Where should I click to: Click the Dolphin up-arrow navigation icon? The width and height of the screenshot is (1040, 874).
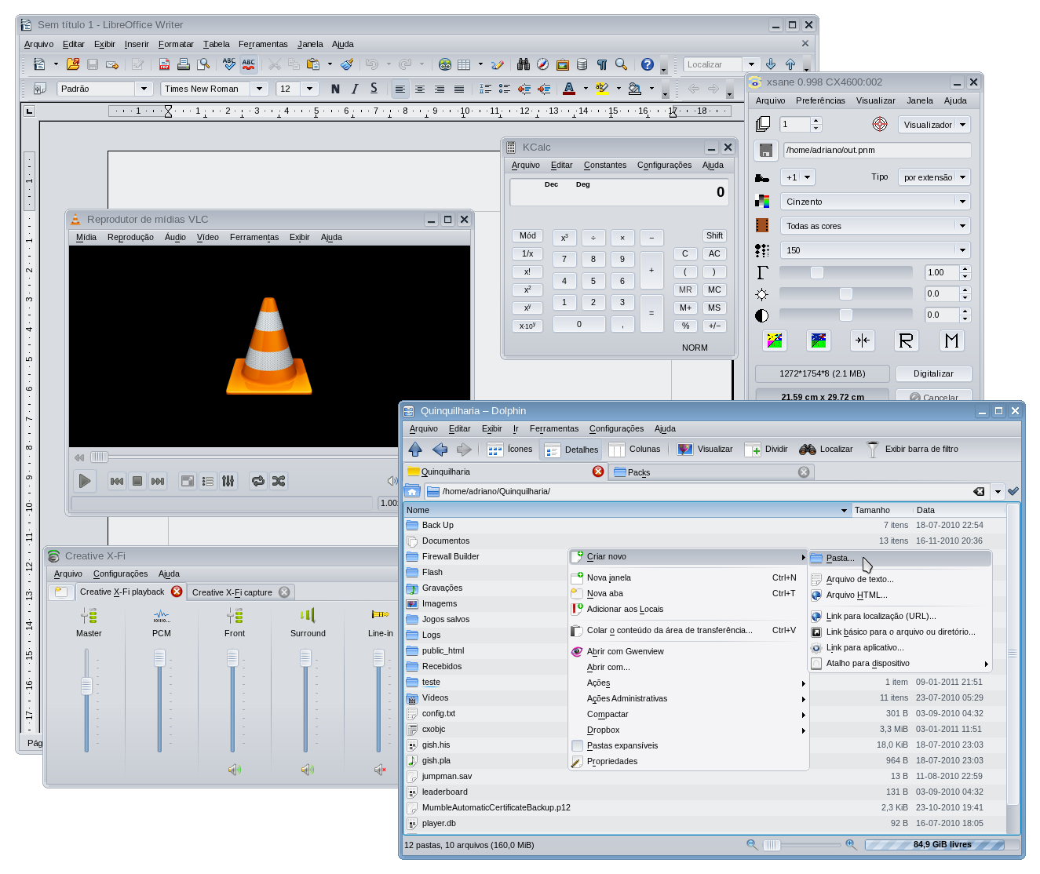[x=415, y=450]
